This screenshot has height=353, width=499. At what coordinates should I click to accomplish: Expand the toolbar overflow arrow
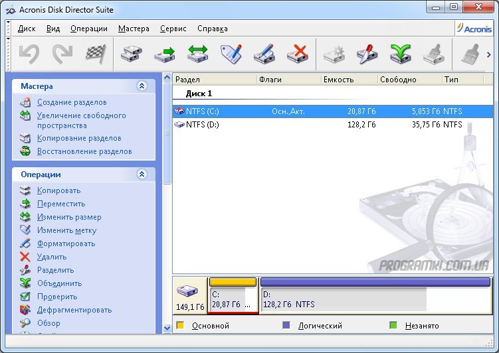coord(490,54)
